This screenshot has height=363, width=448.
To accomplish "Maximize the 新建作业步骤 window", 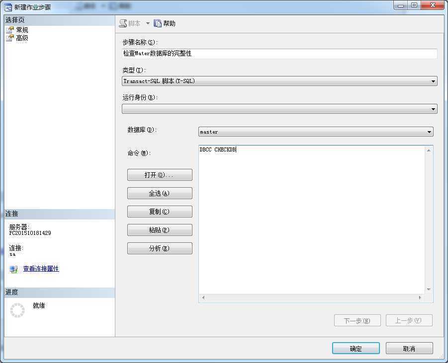I will [415, 5].
